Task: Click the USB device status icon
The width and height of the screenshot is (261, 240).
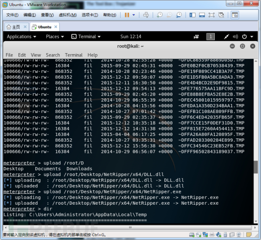Action: tap(225, 235)
